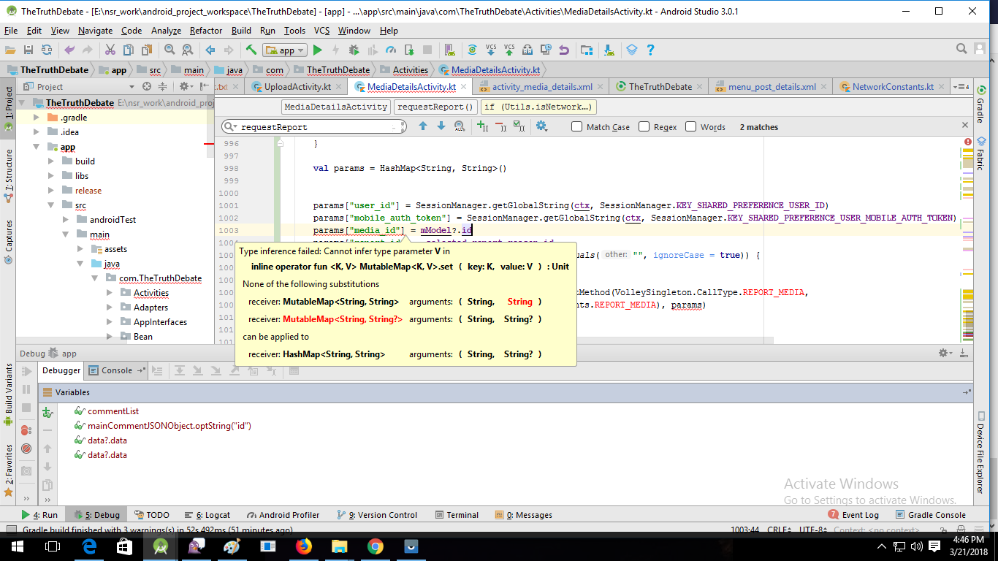Screen dimensions: 998x561
Task: Collapse the app module node
Action: pos(36,147)
